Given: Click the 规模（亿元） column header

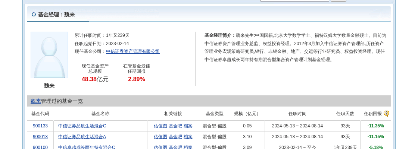Looking at the screenshot, I should (x=247, y=114).
